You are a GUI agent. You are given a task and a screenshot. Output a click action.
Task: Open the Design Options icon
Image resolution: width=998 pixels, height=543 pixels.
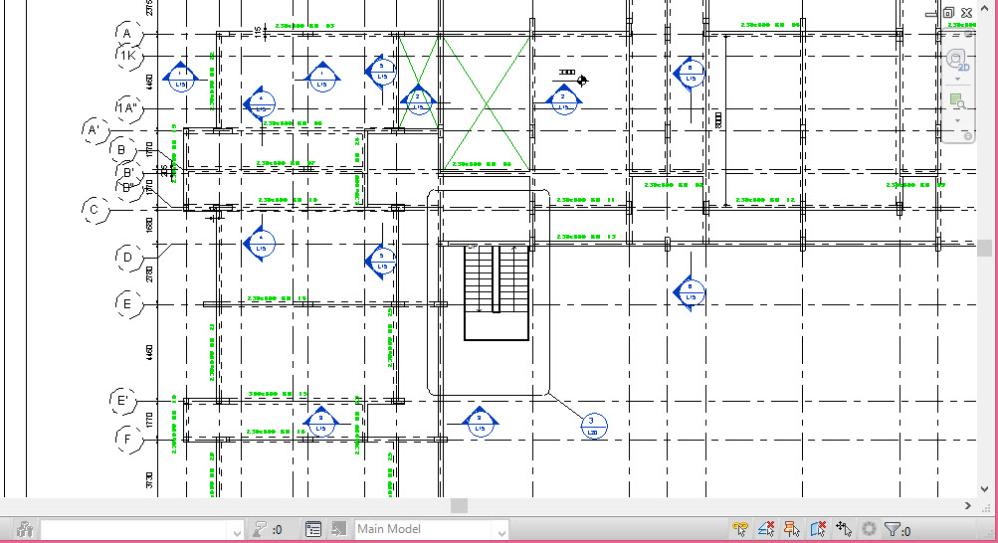pyautogui.click(x=313, y=529)
